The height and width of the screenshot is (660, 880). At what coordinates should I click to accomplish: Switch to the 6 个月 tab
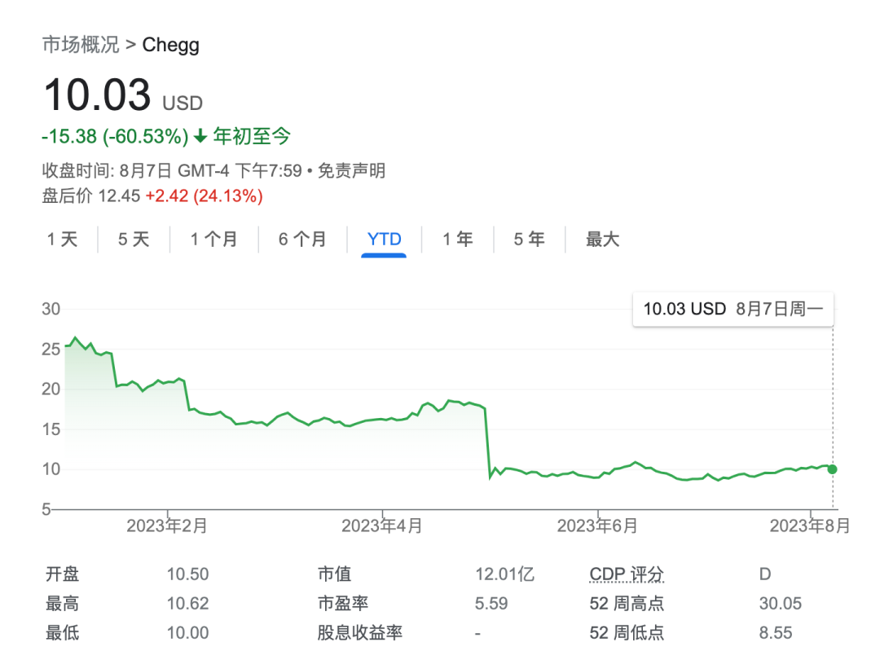click(x=302, y=240)
